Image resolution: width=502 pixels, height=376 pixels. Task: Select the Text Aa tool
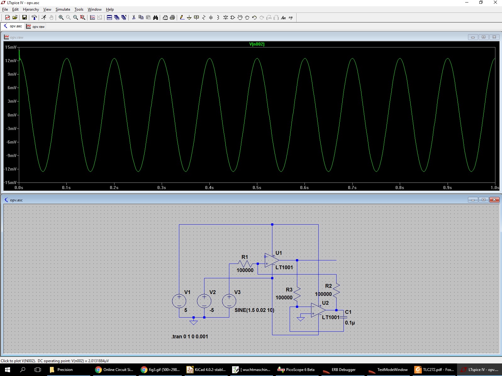[283, 18]
